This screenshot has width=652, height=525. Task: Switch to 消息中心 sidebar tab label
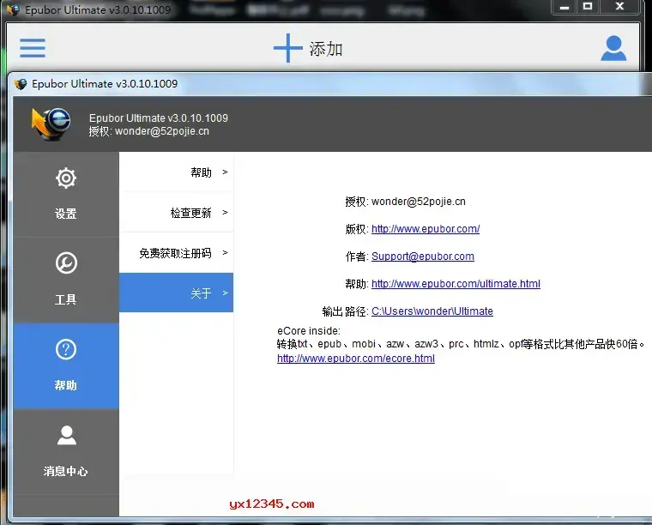[x=66, y=471]
